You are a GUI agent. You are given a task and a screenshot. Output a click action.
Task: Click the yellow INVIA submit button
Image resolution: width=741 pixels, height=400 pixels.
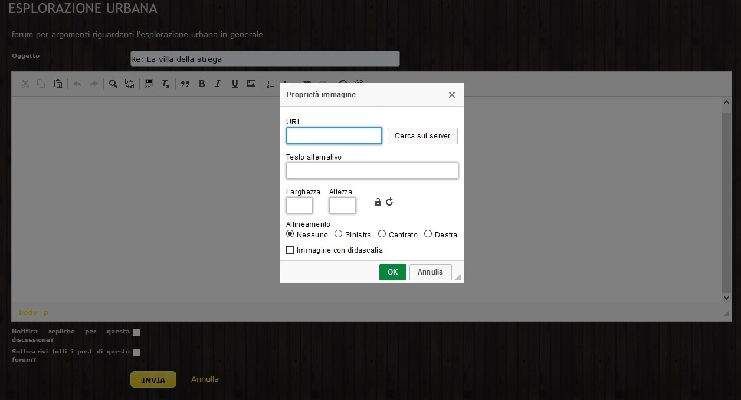coord(153,380)
